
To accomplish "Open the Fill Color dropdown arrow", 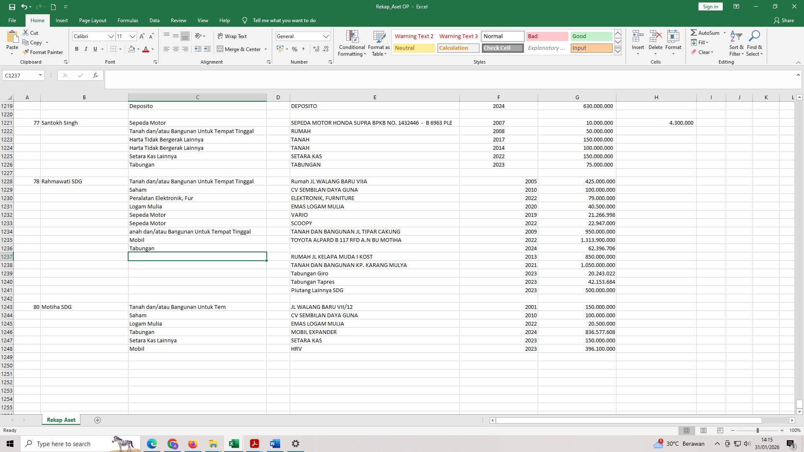I will coord(138,49).
